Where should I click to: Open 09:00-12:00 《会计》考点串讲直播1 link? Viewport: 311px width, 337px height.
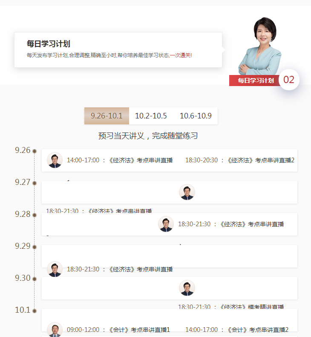click(x=118, y=330)
